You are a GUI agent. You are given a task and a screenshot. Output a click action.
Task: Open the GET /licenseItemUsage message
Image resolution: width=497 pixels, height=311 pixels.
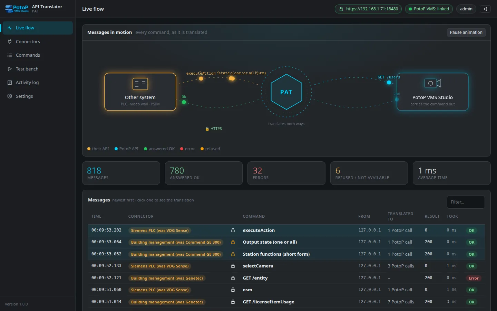286,302
